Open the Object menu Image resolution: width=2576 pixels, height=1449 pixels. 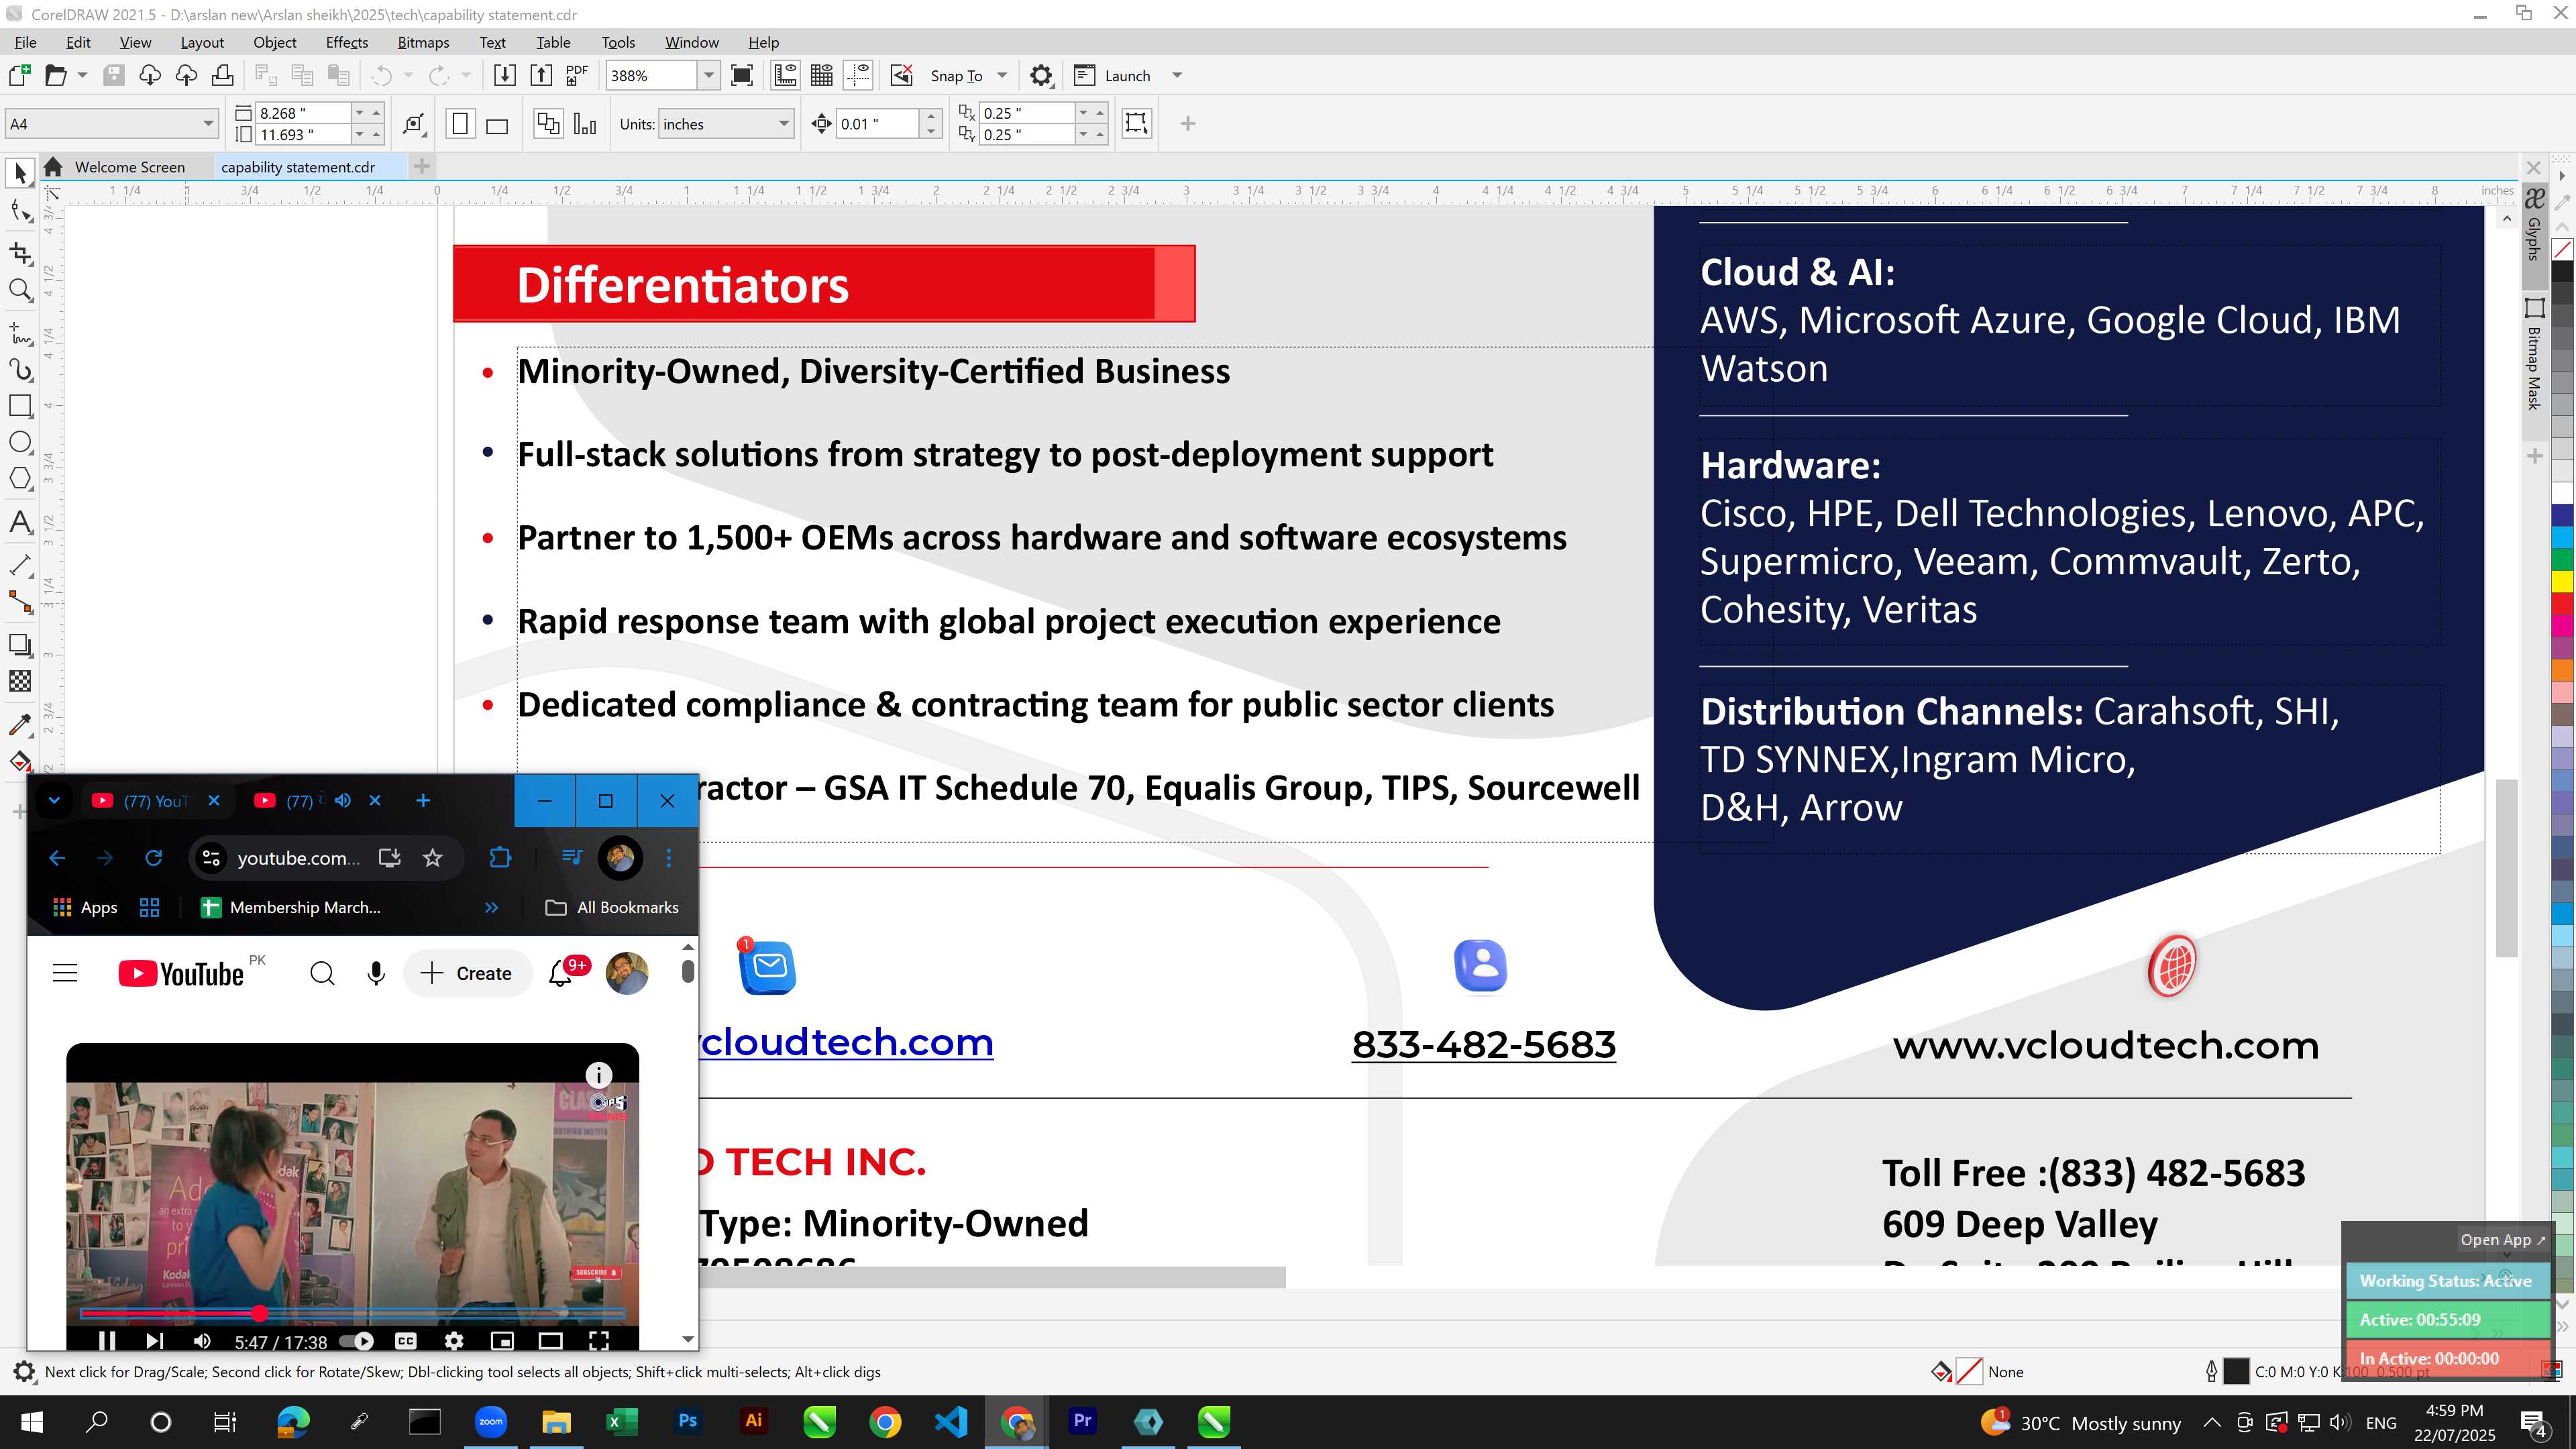click(274, 42)
